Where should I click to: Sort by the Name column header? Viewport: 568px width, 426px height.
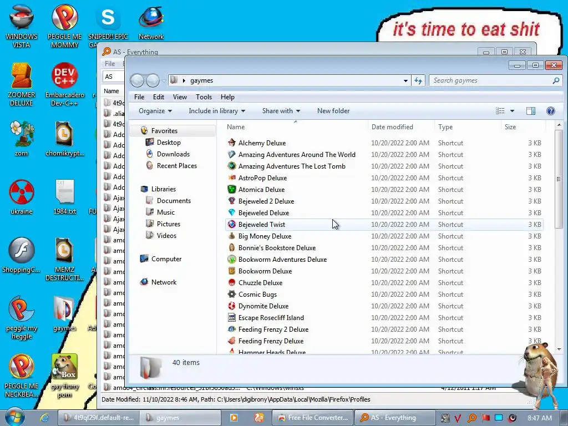(x=295, y=127)
